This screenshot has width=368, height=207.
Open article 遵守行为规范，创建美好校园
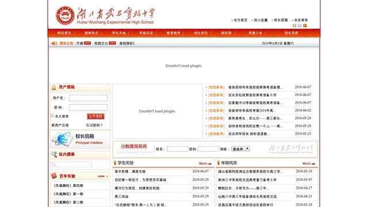[137, 188]
